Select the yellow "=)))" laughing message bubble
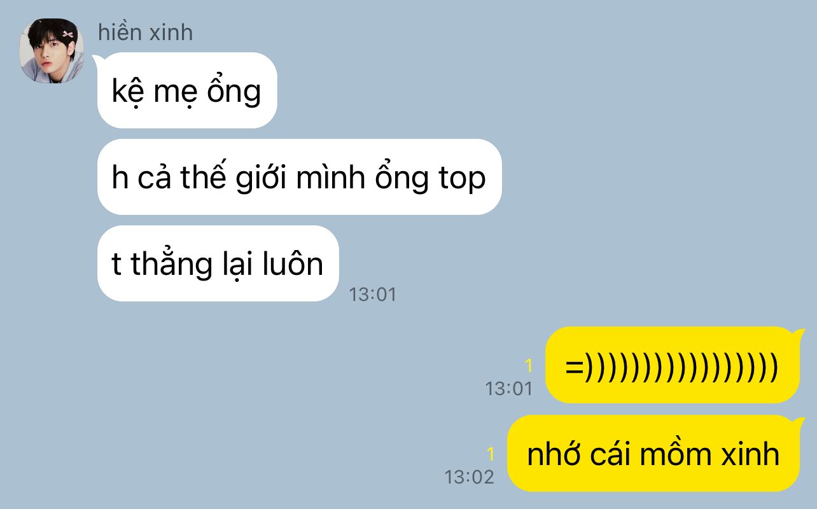Screen dimensions: 817x509 click(x=673, y=365)
